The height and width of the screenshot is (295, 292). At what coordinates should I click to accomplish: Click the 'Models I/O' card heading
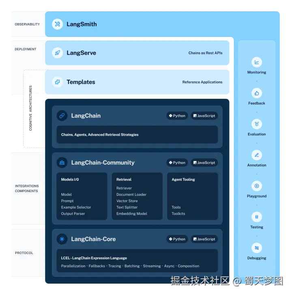(x=70, y=180)
